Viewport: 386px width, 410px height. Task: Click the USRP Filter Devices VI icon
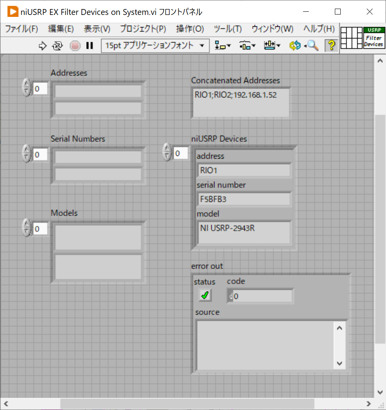click(x=374, y=38)
